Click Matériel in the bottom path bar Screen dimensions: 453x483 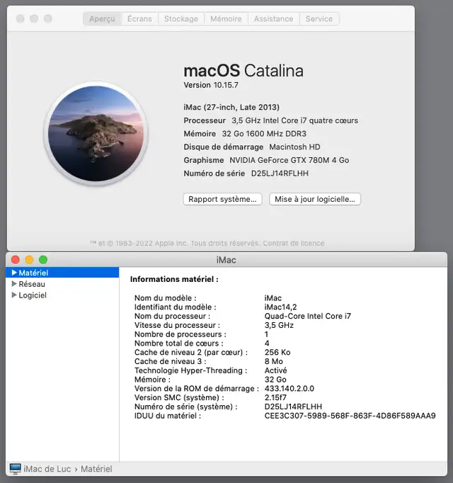click(96, 469)
